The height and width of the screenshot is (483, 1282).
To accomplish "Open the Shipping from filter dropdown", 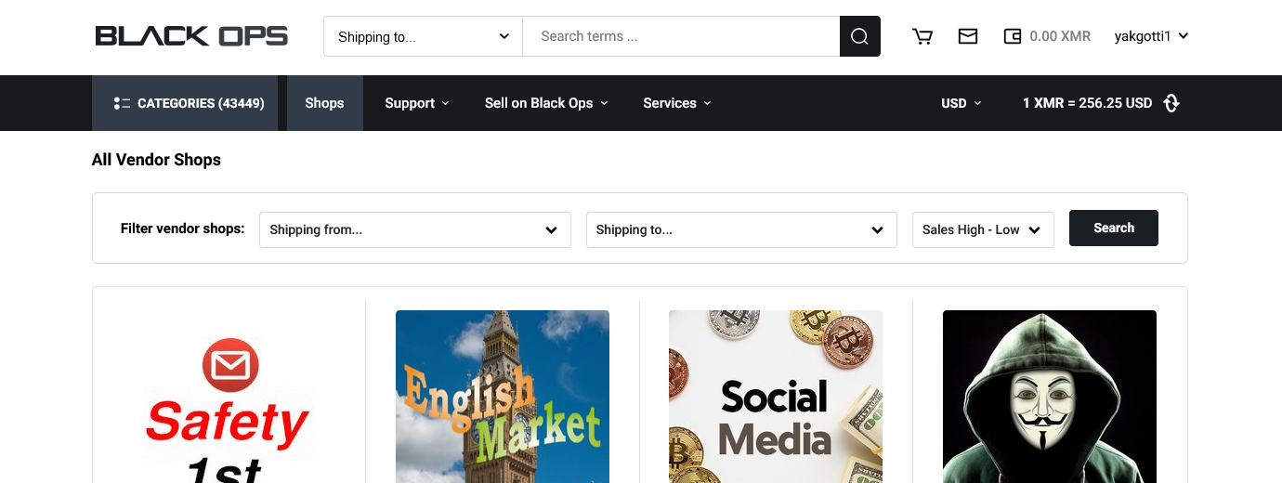I will pyautogui.click(x=414, y=229).
